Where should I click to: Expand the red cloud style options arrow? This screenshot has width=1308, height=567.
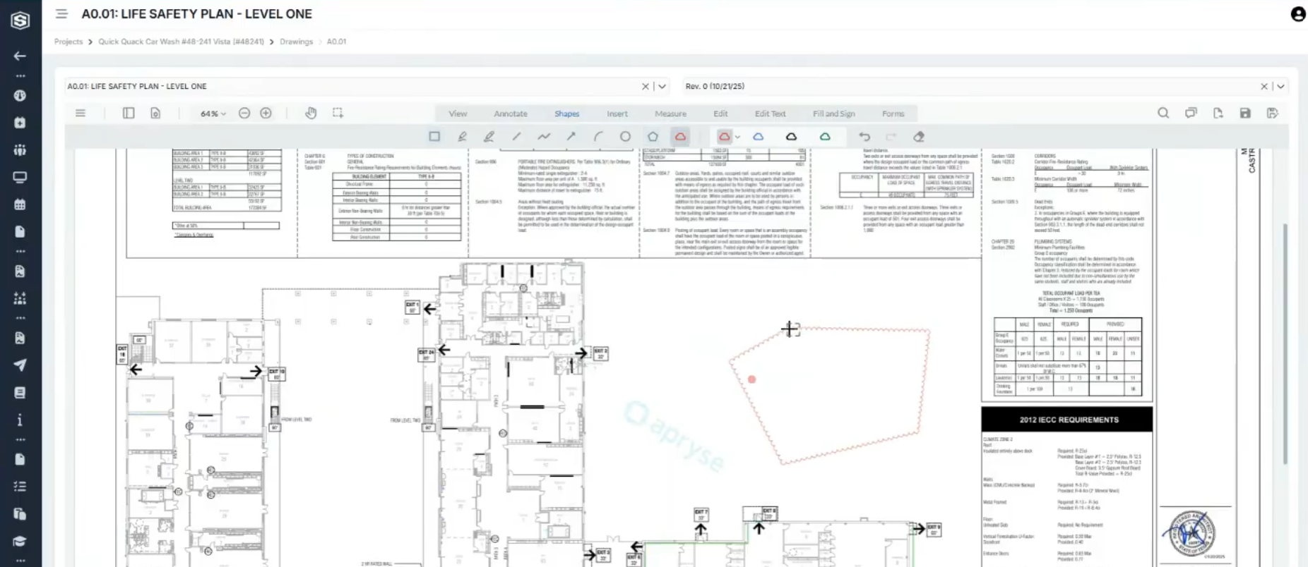(737, 138)
